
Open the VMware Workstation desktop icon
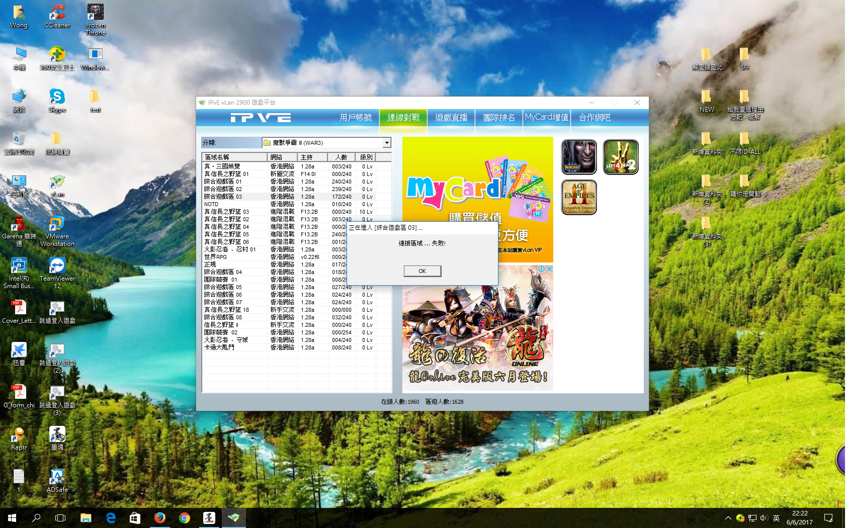(x=57, y=231)
